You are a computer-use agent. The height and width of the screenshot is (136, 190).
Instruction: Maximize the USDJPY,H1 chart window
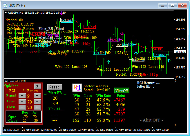click(172, 6)
